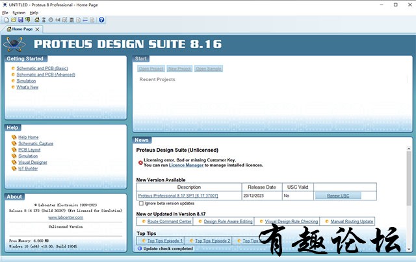Viewport: 416px width, 262px height.
Task: Open Design Explorer from the toolbar icon
Action: pyautogui.click(x=71, y=20)
